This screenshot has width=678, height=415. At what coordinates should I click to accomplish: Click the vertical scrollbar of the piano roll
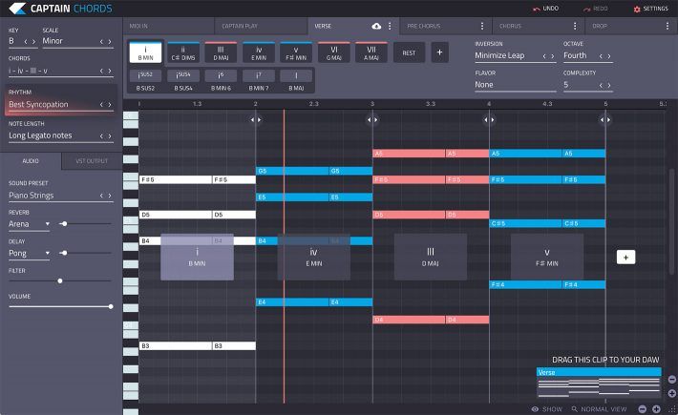pyautogui.click(x=671, y=221)
